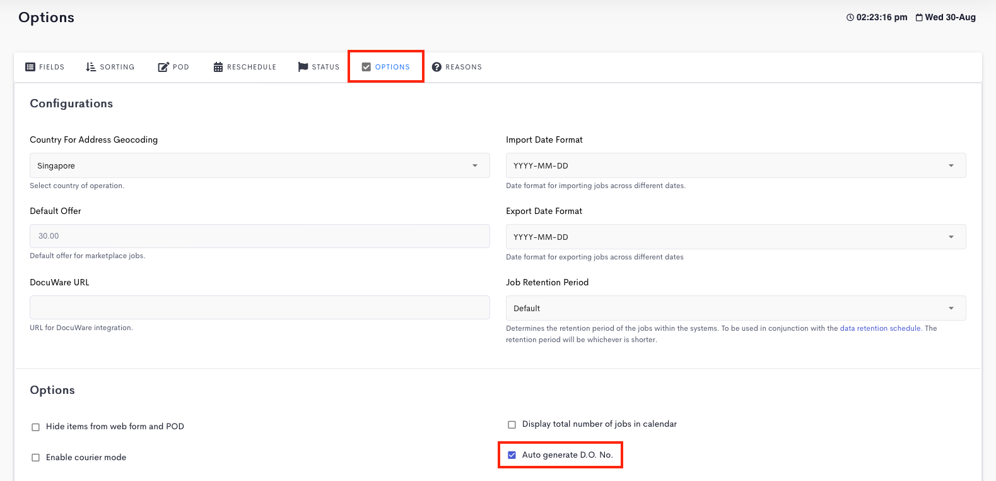The height and width of the screenshot is (481, 996).
Task: Click the DocuWare URL label
Action: (x=60, y=282)
